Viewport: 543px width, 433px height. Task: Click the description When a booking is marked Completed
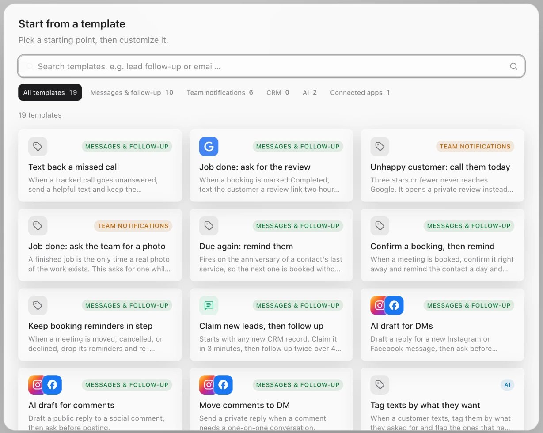click(x=270, y=185)
